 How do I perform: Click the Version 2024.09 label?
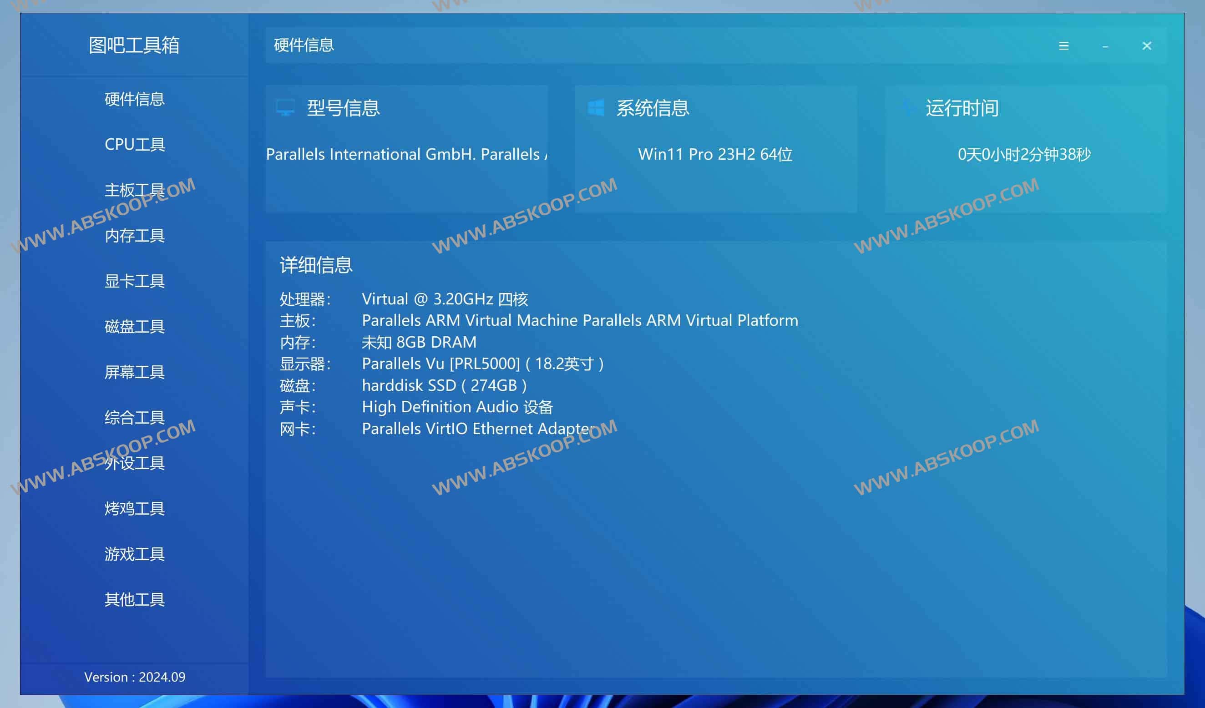(134, 677)
